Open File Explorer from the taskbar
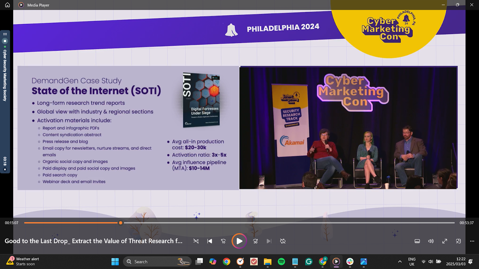 (268, 262)
